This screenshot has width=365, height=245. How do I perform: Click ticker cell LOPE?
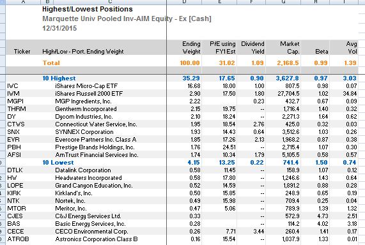click(x=15, y=186)
